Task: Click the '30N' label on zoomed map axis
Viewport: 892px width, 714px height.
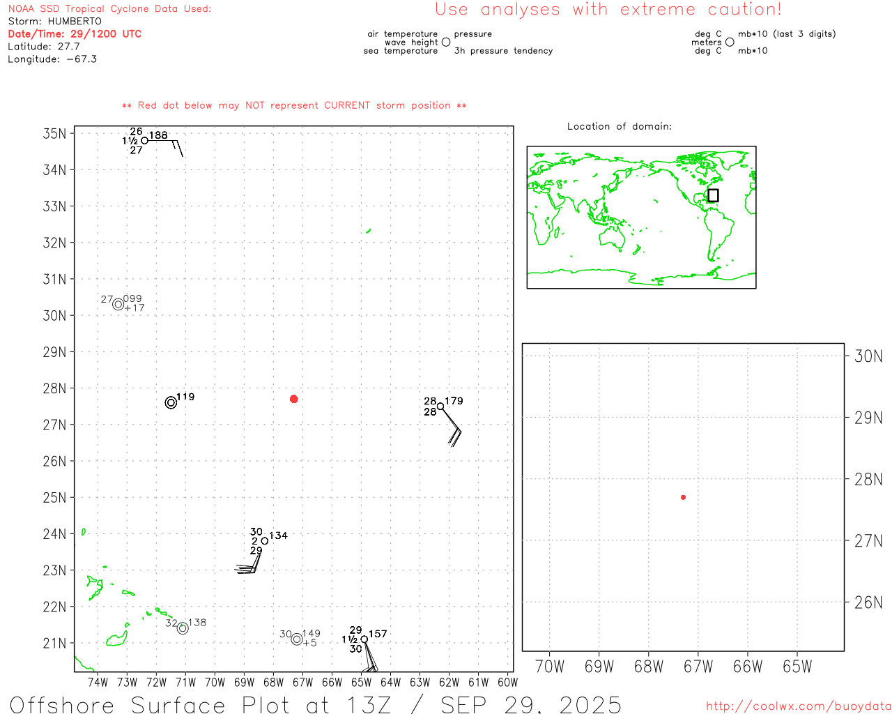Action: tap(868, 356)
